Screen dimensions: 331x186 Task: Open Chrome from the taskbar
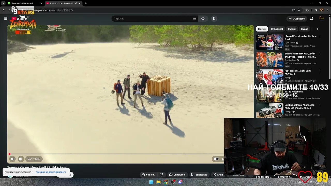166,182
